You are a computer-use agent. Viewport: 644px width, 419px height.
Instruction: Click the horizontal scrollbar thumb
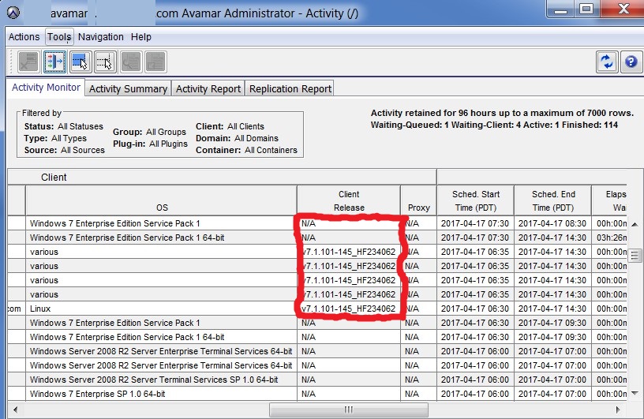pos(349,410)
